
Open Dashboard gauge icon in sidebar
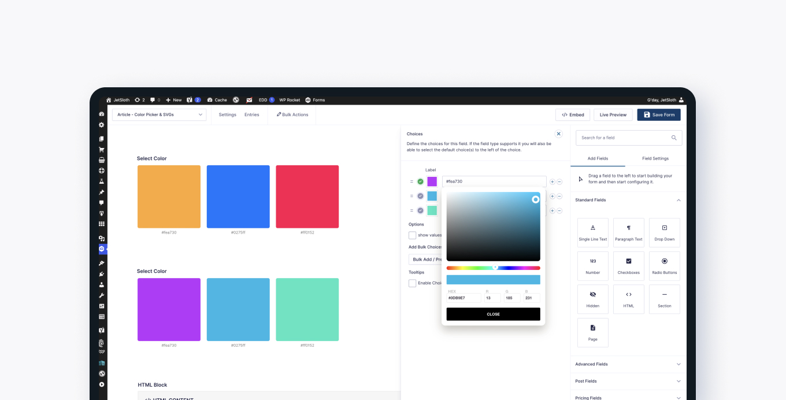102,114
